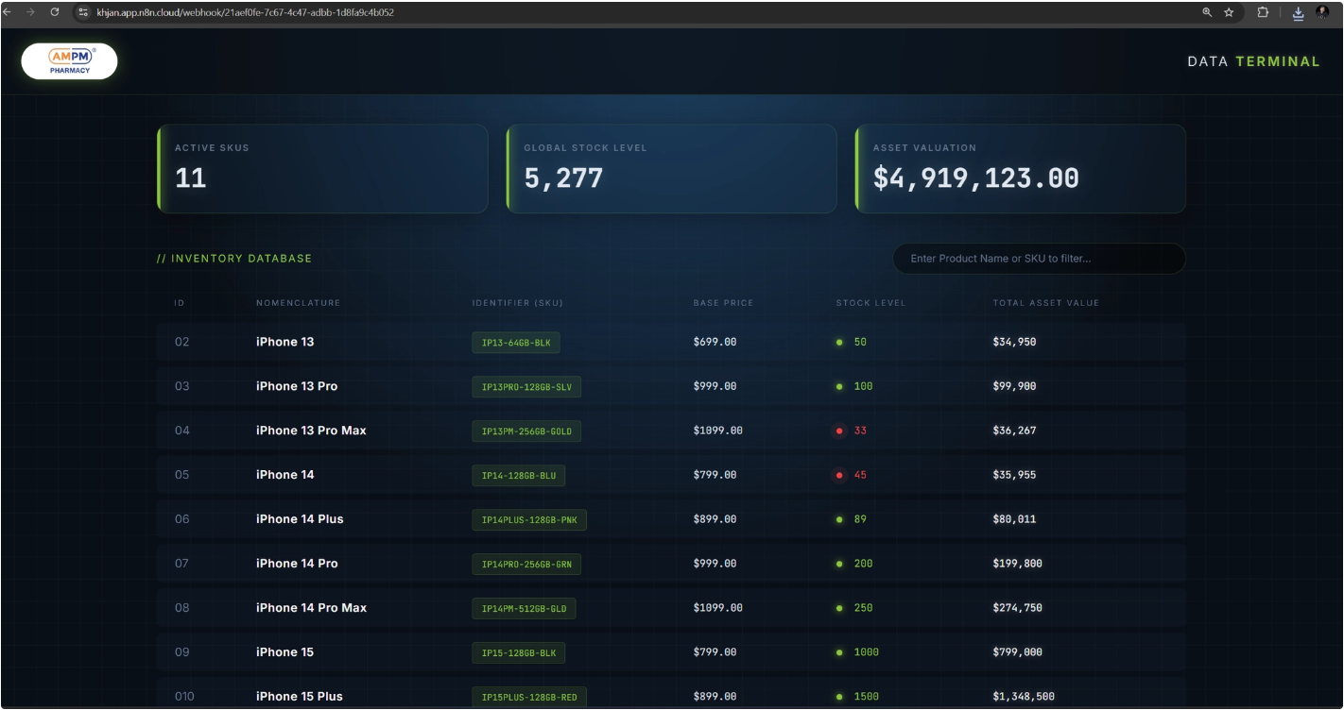The height and width of the screenshot is (710, 1344).
Task: Select the Active SKUs card
Action: tap(322, 169)
